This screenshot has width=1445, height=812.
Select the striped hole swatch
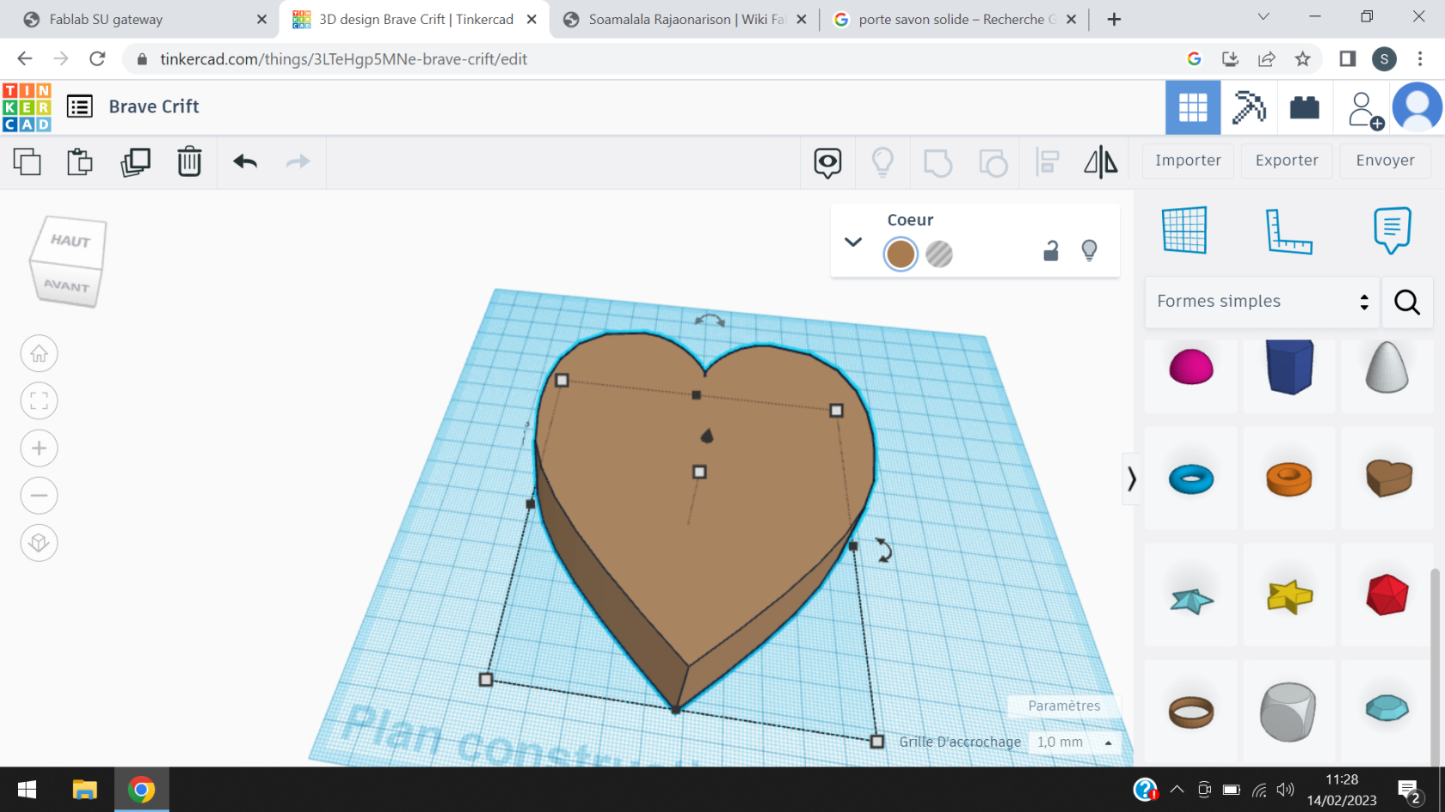(939, 254)
